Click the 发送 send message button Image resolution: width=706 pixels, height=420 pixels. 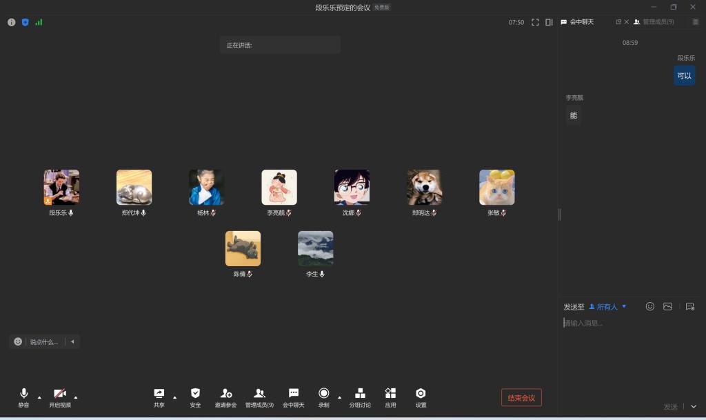670,407
